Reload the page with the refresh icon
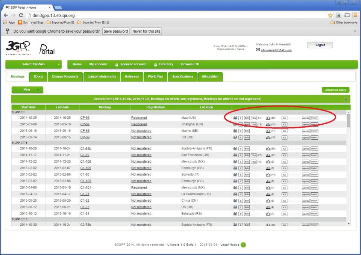Viewport: 361px width, 255px height. point(21,15)
